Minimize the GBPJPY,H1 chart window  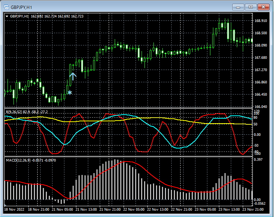(x=239, y=7)
